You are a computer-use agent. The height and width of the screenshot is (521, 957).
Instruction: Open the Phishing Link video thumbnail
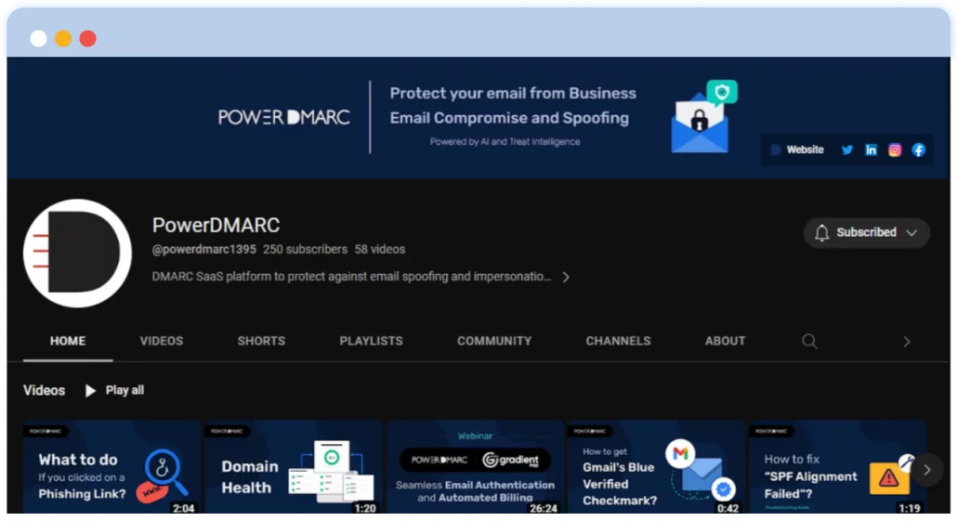[x=111, y=467]
